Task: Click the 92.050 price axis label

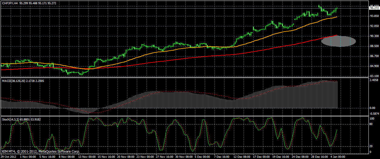Action: click(x=374, y=26)
